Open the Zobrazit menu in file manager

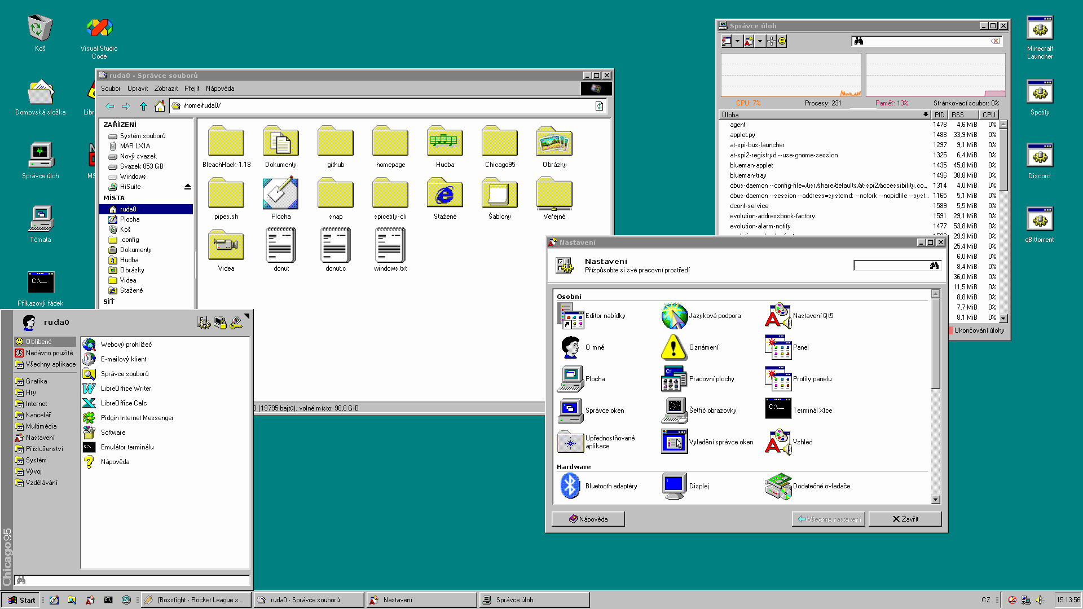(x=166, y=89)
